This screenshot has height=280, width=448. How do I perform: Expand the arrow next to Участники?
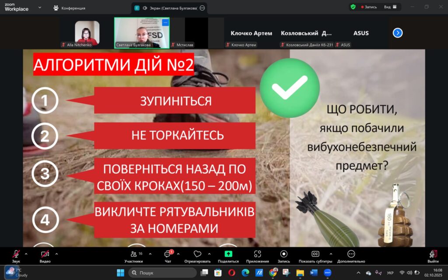pyautogui.click(x=150, y=254)
